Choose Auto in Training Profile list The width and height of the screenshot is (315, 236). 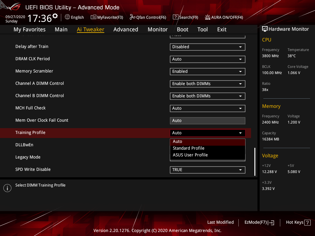[x=208, y=141]
